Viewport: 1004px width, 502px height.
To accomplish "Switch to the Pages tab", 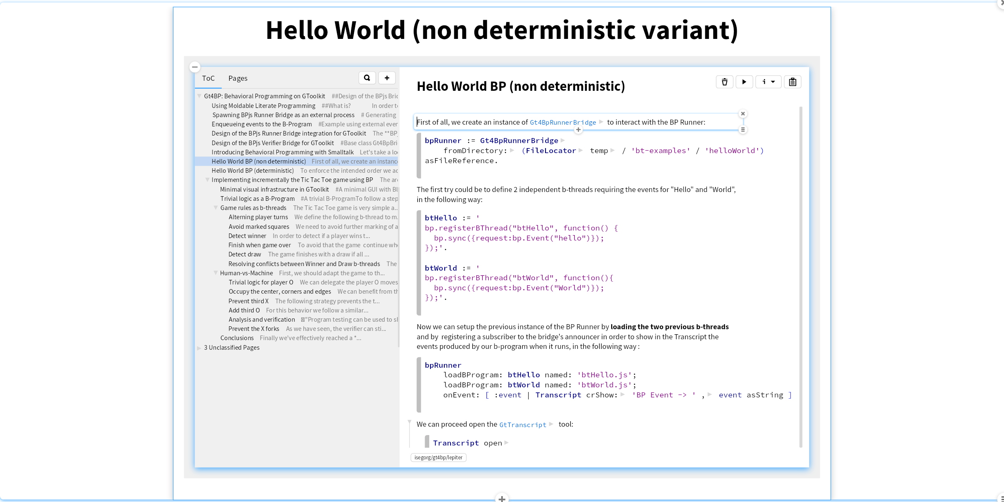I will pyautogui.click(x=238, y=78).
